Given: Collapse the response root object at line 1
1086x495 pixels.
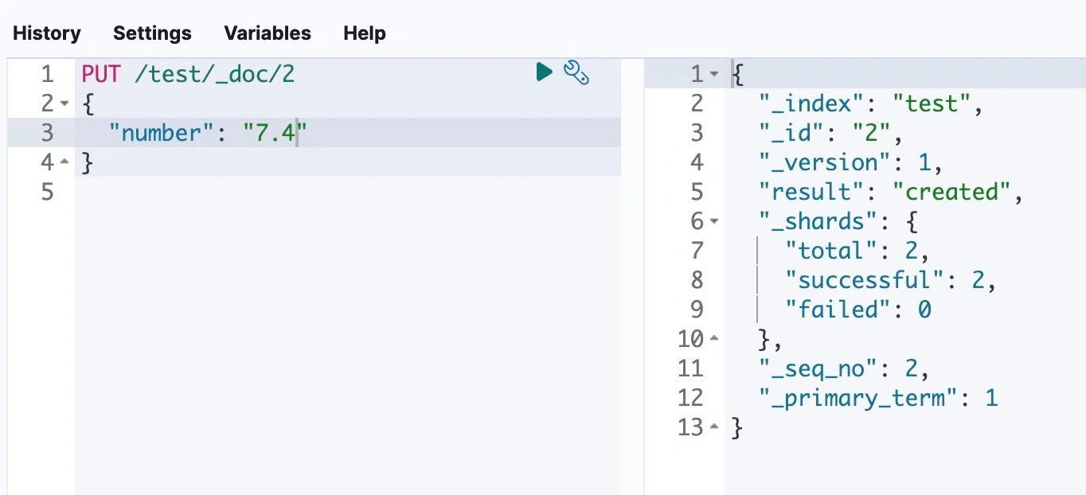Looking at the screenshot, I should pyautogui.click(x=714, y=74).
